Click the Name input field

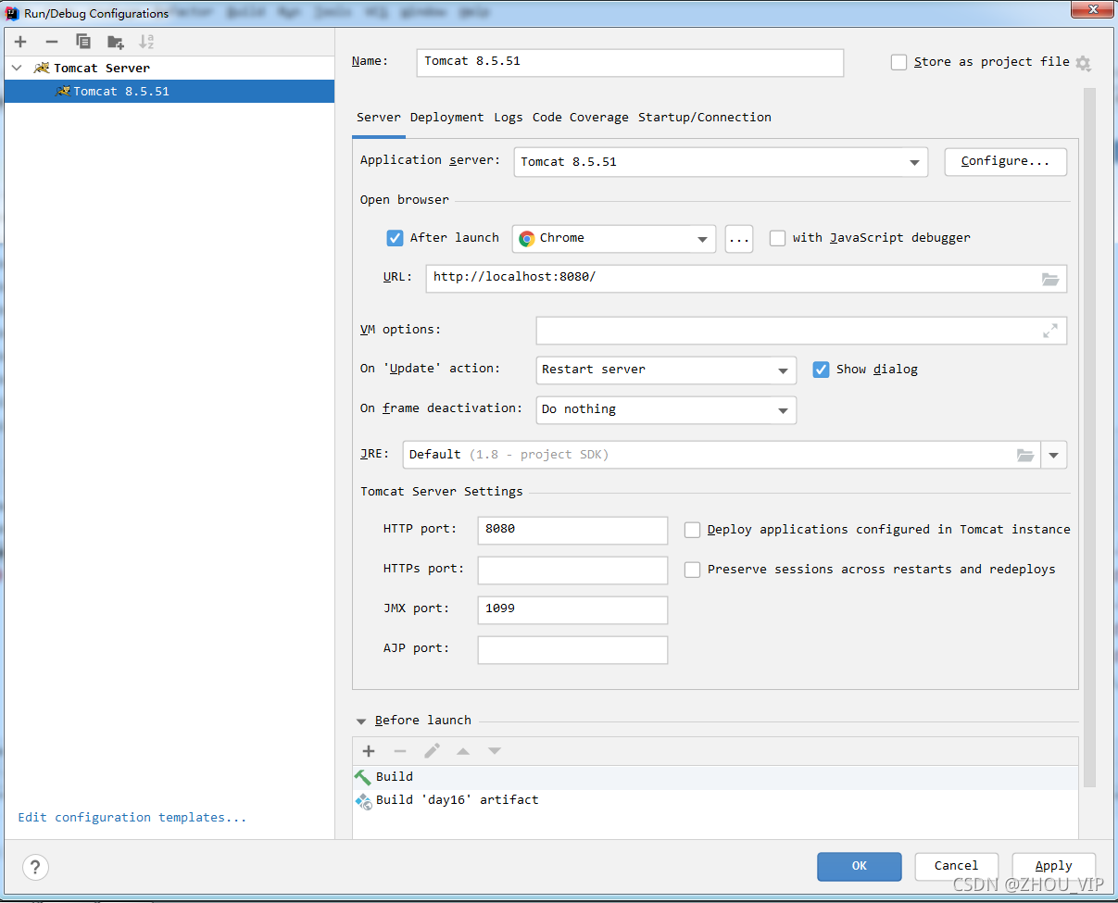(x=631, y=62)
